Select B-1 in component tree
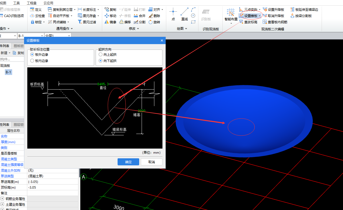Screen dimensions: 343x210 coord(8,72)
